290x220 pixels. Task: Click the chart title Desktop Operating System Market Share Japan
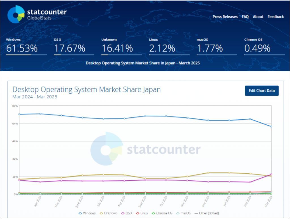click(x=87, y=90)
